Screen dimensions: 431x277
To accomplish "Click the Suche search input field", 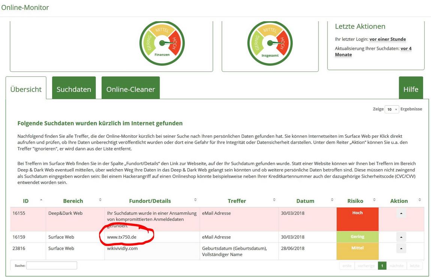I will [x=52, y=265].
